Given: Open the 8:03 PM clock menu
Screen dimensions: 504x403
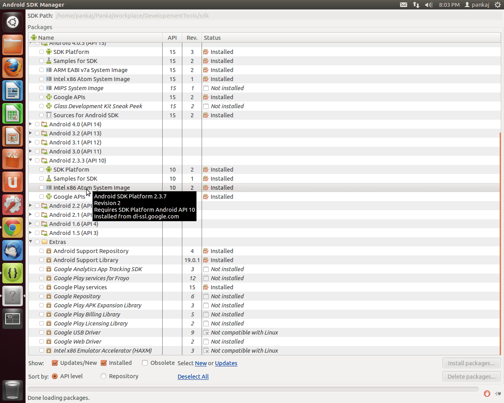Looking at the screenshot, I should pyautogui.click(x=449, y=5).
